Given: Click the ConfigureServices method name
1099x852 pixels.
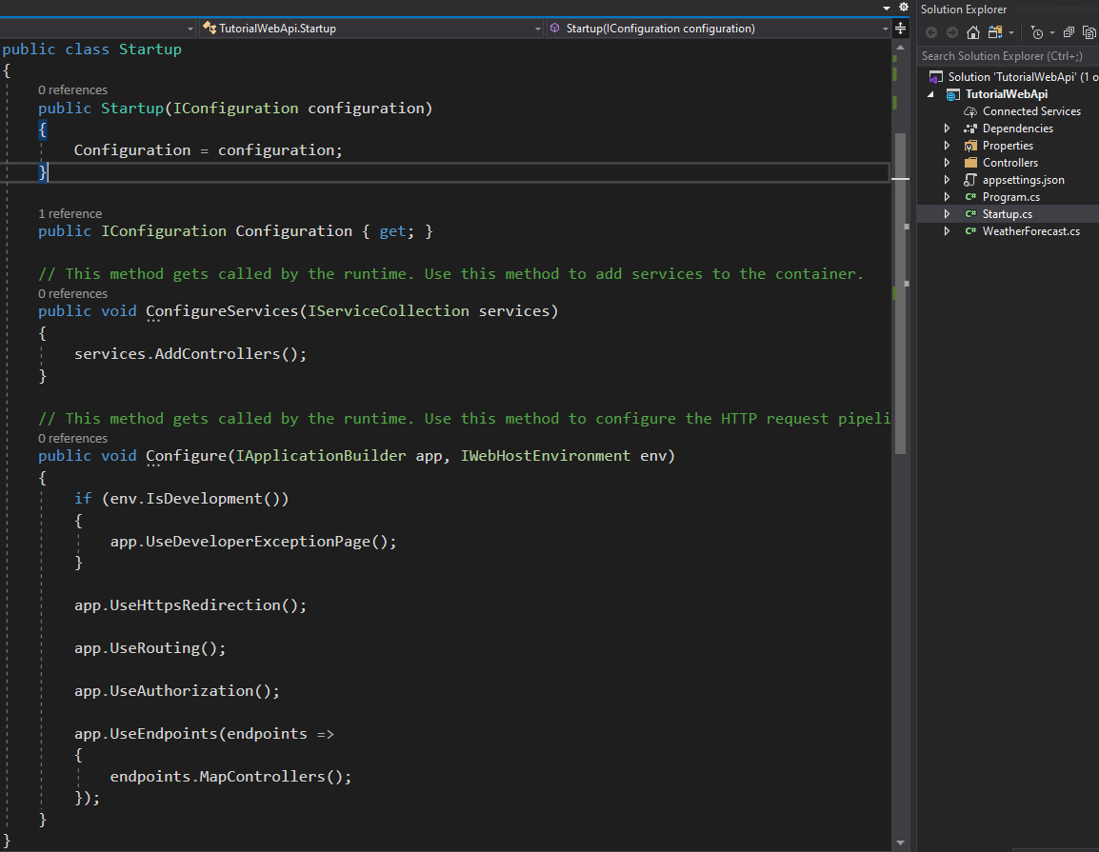Looking at the screenshot, I should 222,311.
